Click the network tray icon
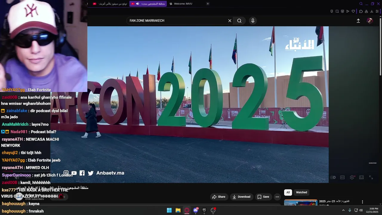Viewport: 382px width, 215px height. [356, 210]
